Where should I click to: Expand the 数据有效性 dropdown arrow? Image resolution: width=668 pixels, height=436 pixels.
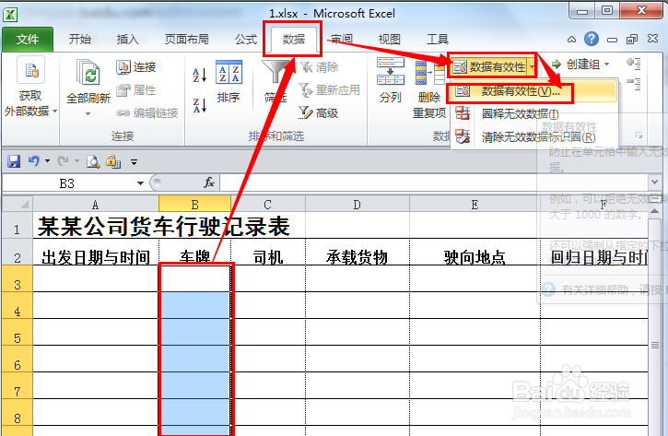pyautogui.click(x=532, y=67)
